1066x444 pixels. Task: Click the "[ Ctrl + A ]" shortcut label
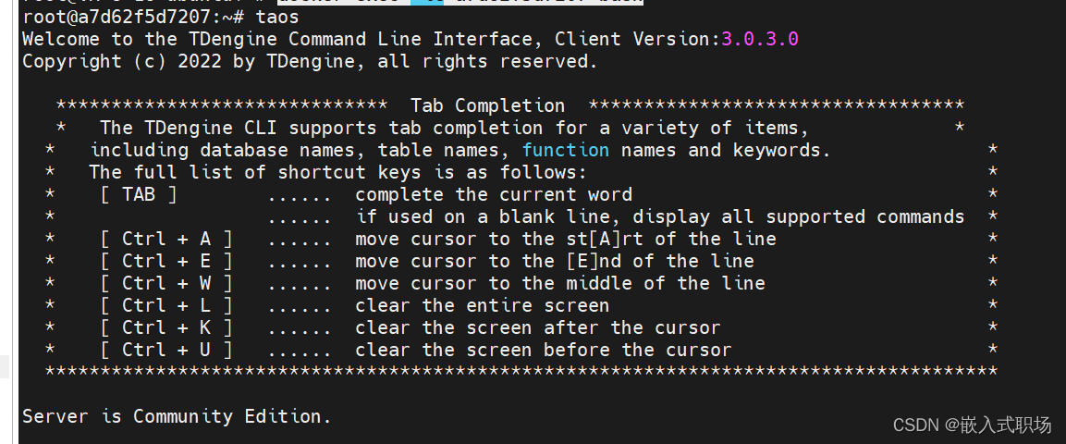point(166,239)
